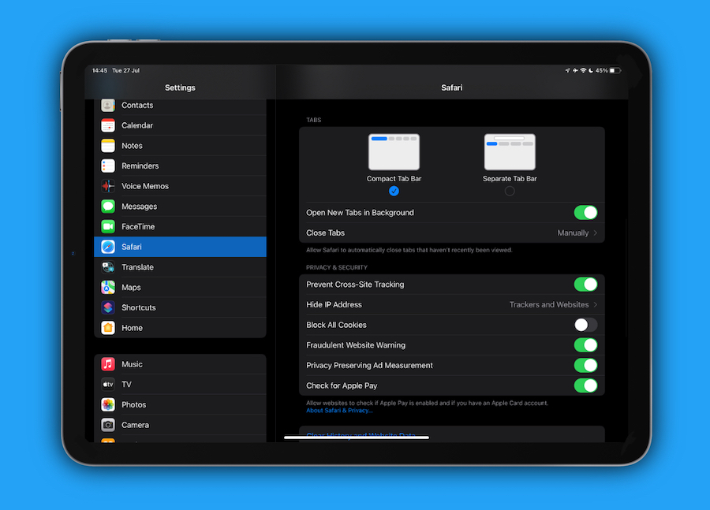Tap the 'Translate' row label
710x510 pixels.
[137, 267]
